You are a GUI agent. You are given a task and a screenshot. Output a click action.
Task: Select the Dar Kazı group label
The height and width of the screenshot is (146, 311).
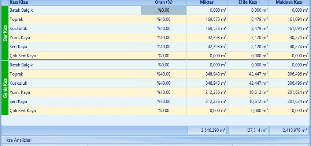(5, 33)
